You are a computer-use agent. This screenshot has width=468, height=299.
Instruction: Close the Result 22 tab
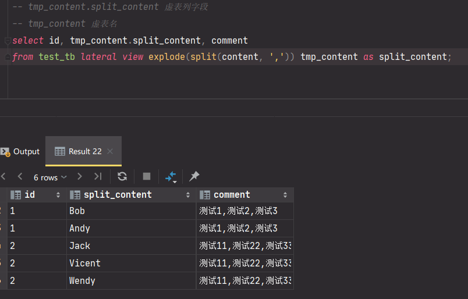pyautogui.click(x=110, y=151)
